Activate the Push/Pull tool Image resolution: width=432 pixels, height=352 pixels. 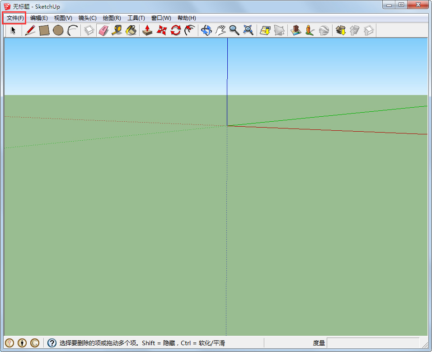[x=147, y=30]
